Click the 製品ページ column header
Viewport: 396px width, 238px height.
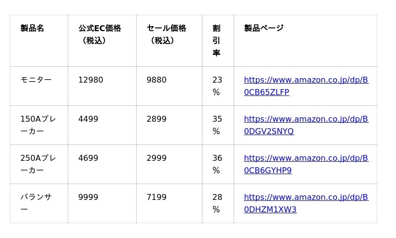click(x=263, y=28)
